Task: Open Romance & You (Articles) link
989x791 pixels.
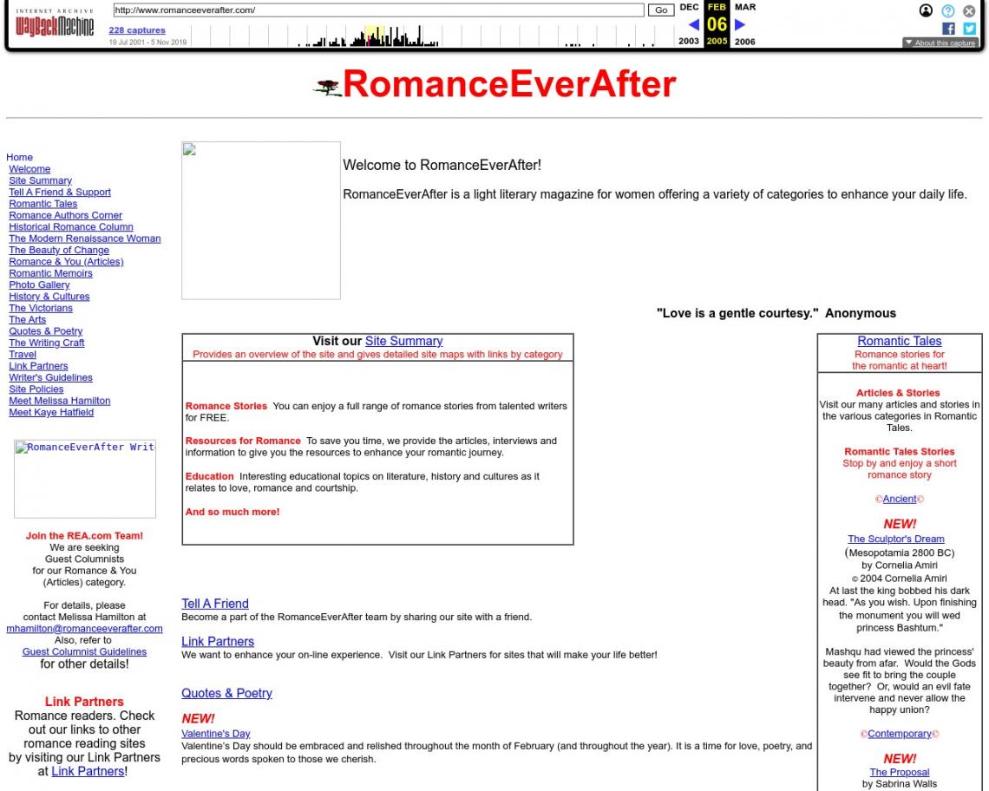Action: pos(66,261)
